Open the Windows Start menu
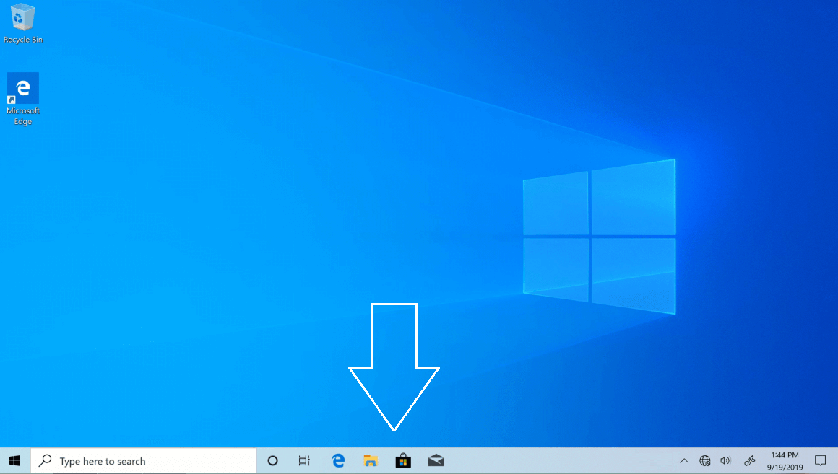This screenshot has width=838, height=474. [14, 461]
